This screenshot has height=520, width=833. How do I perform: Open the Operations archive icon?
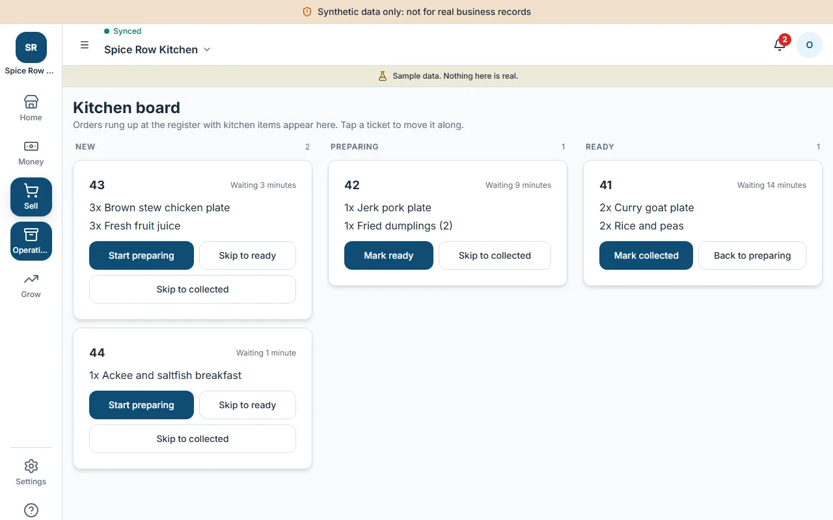pos(31,235)
